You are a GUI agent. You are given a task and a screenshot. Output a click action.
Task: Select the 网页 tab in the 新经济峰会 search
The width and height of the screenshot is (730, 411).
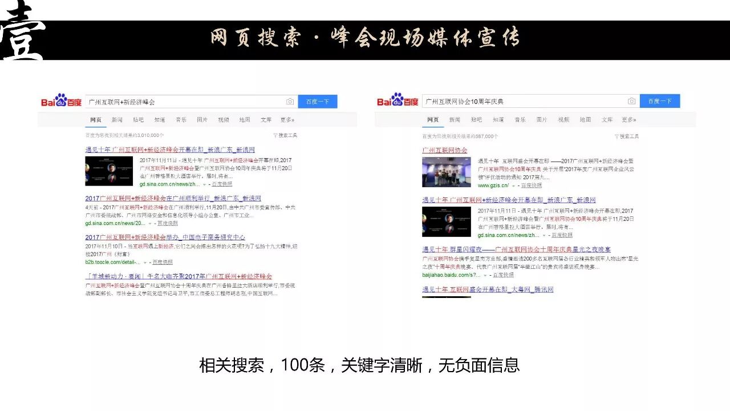(x=96, y=120)
